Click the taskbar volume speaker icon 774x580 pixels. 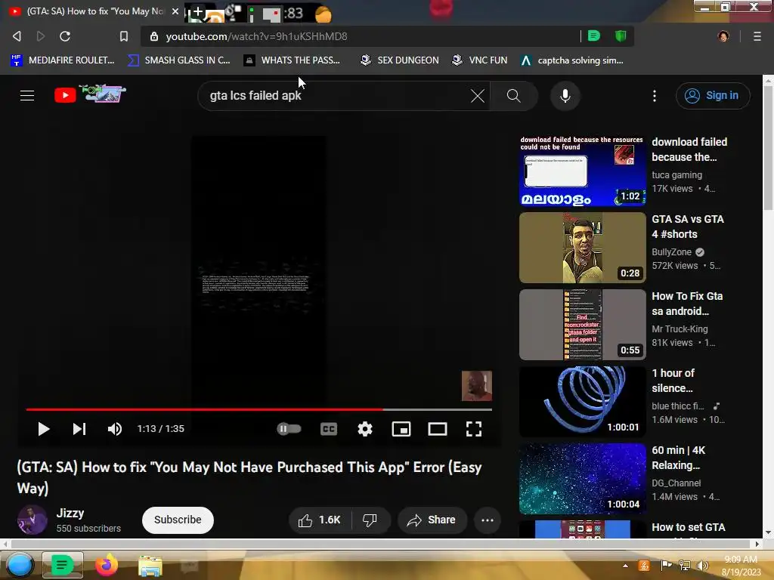pos(702,566)
